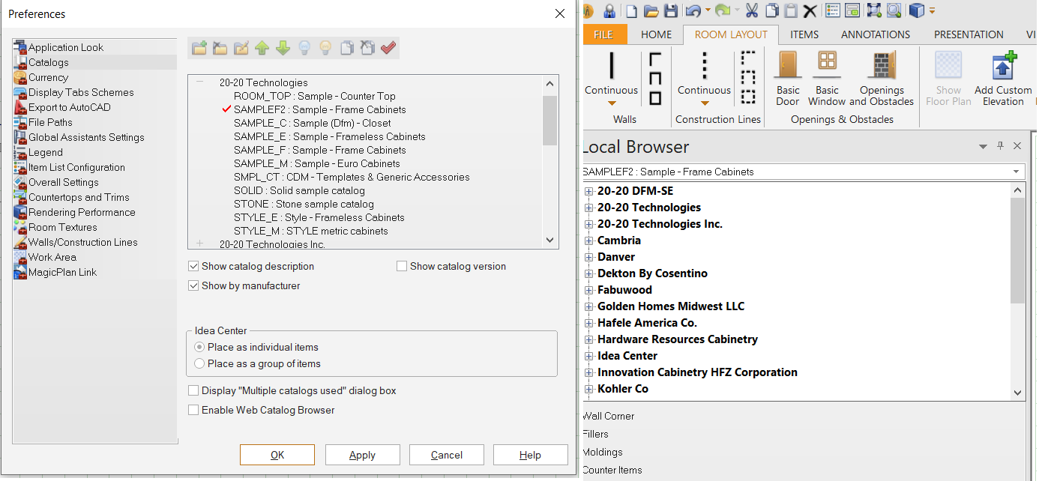Screen dimensions: 1039x481
Task: Click the Save floppy disk icon
Action: [671, 10]
